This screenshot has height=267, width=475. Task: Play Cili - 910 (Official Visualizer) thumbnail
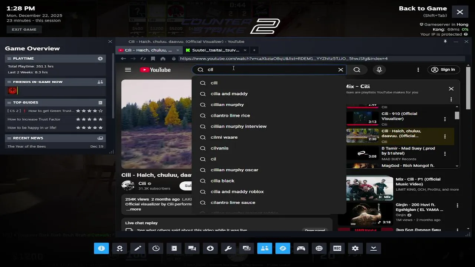pos(362,119)
